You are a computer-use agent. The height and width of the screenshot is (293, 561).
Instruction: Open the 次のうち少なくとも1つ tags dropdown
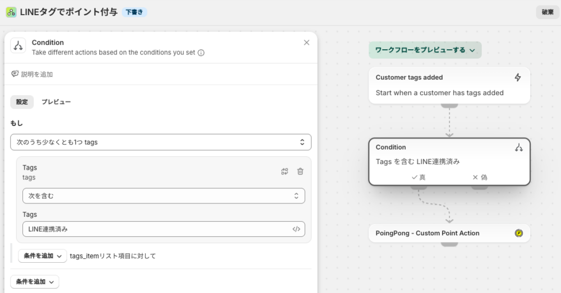click(160, 142)
